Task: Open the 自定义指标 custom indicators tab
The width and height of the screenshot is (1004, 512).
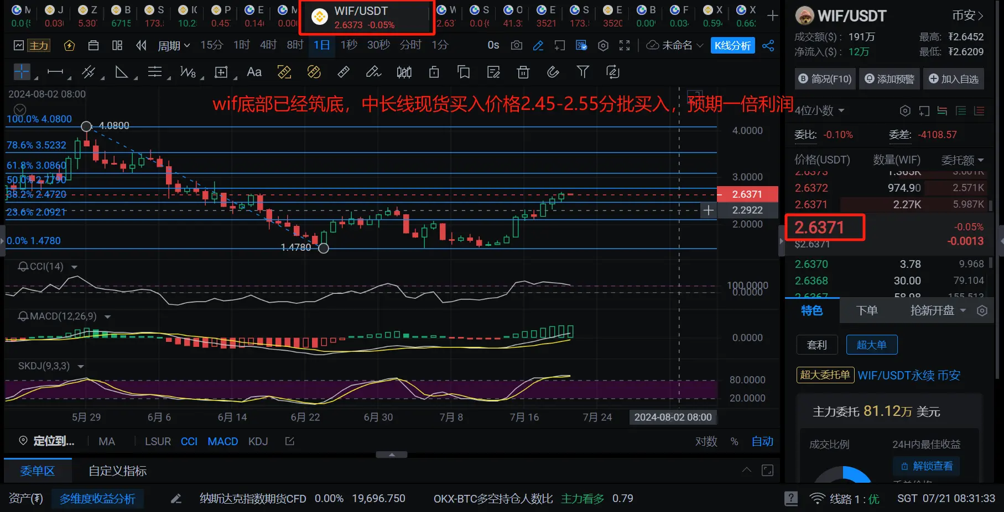Action: click(x=117, y=471)
